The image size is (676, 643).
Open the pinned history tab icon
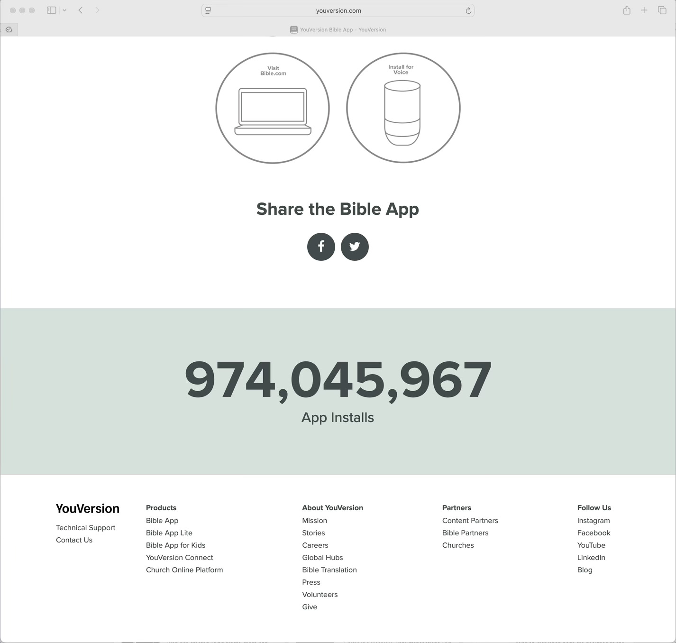tap(9, 29)
